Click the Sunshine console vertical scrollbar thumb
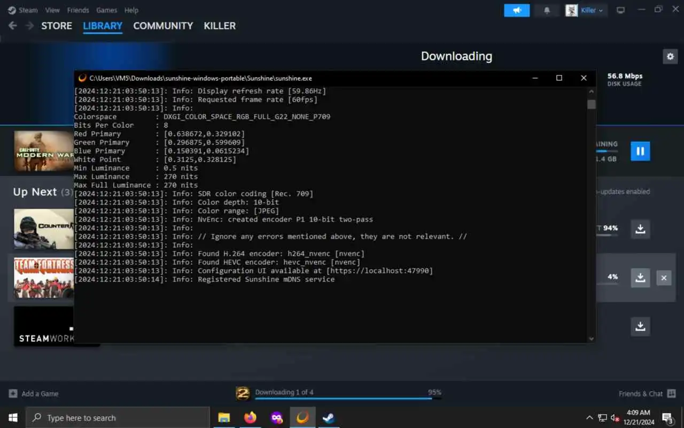 591,104
